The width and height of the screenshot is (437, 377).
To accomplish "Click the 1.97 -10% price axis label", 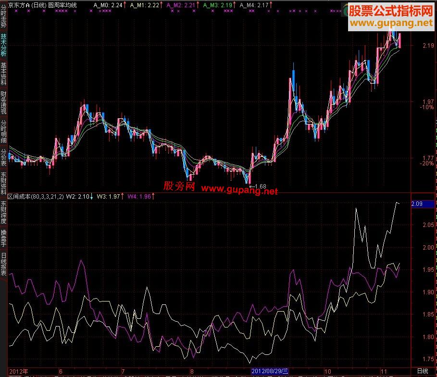I will click(427, 104).
